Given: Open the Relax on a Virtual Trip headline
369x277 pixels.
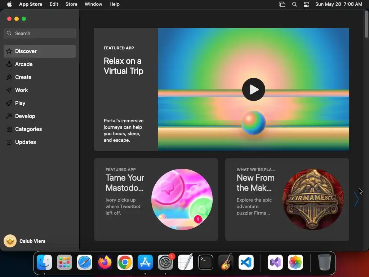Looking at the screenshot, I should 123,66.
